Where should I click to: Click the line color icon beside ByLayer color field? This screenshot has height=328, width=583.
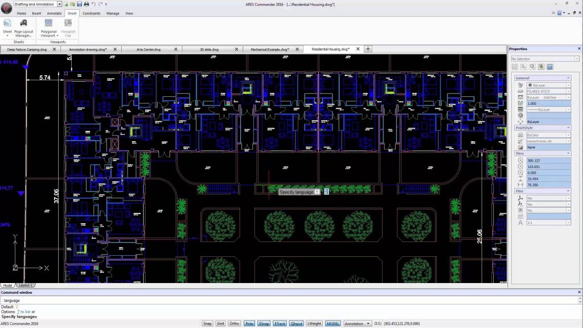[x=520, y=85]
